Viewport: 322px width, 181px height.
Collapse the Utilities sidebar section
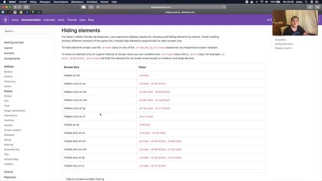[9, 66]
